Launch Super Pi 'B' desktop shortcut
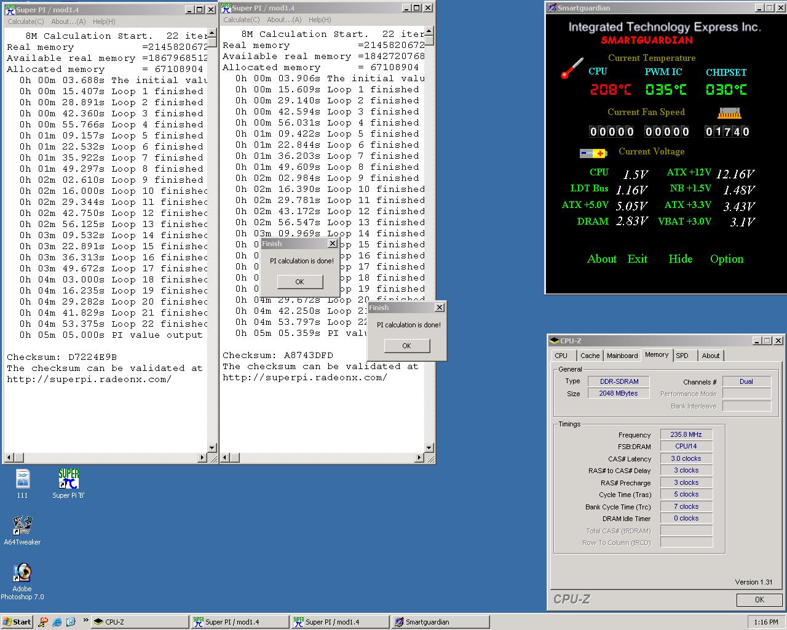787x630 pixels. (x=68, y=479)
